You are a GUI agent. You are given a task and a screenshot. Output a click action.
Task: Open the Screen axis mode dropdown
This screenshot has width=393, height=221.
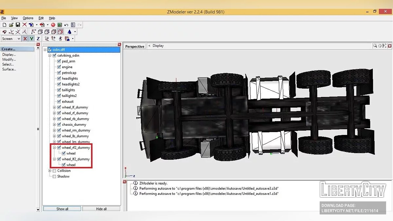click(x=18, y=39)
